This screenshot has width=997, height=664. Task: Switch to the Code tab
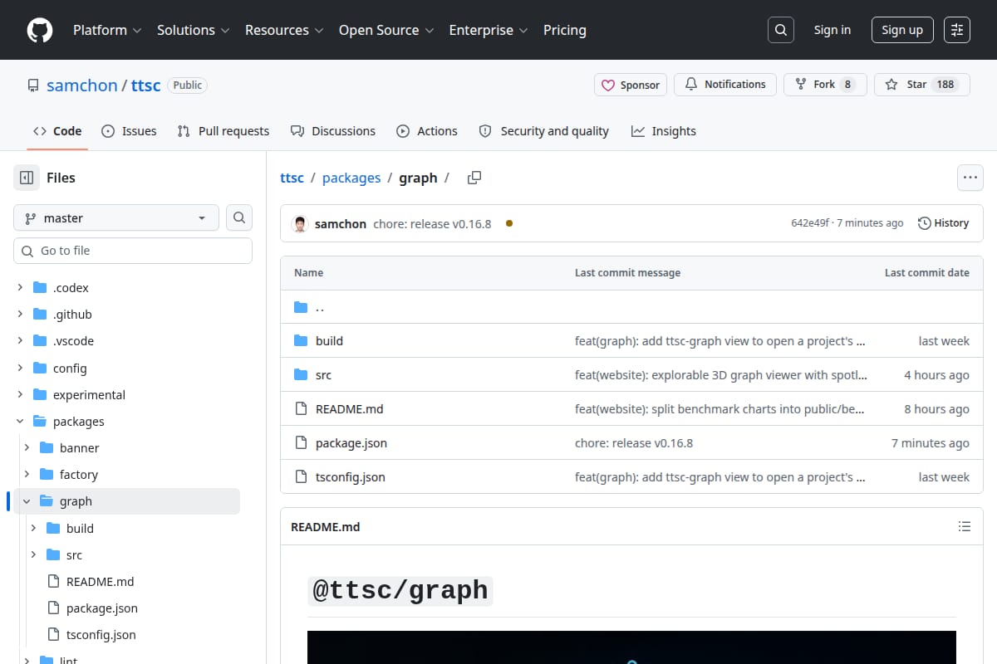[x=57, y=131]
